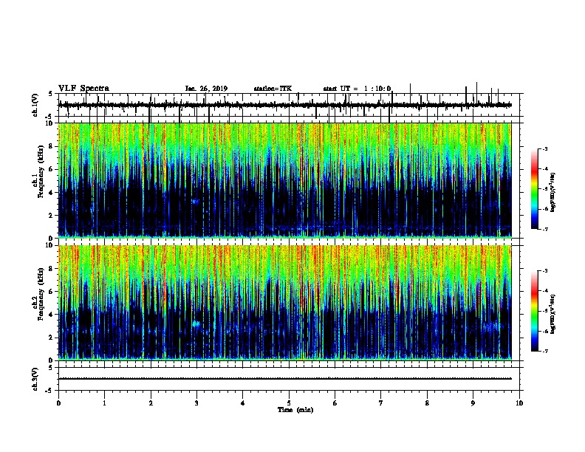Click the ch.1 voltage waveform trace
The height and width of the screenshot is (452, 585).
284,105
